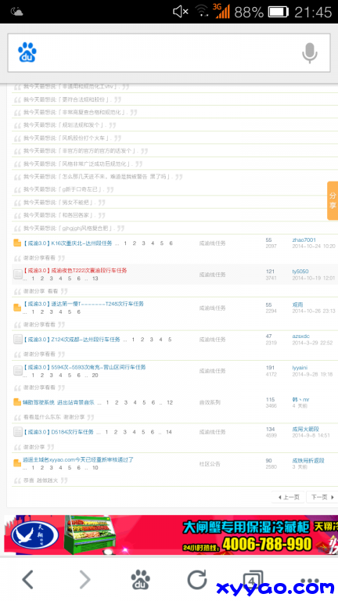Screen dimensions: 338x601
Task: Tap the battery icon in status bar
Action: pyautogui.click(x=278, y=12)
